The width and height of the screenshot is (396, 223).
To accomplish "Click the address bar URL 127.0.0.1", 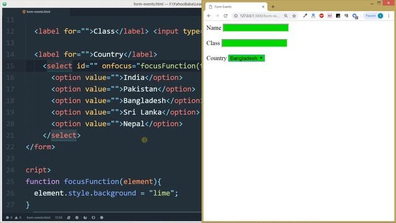I will [x=259, y=15].
